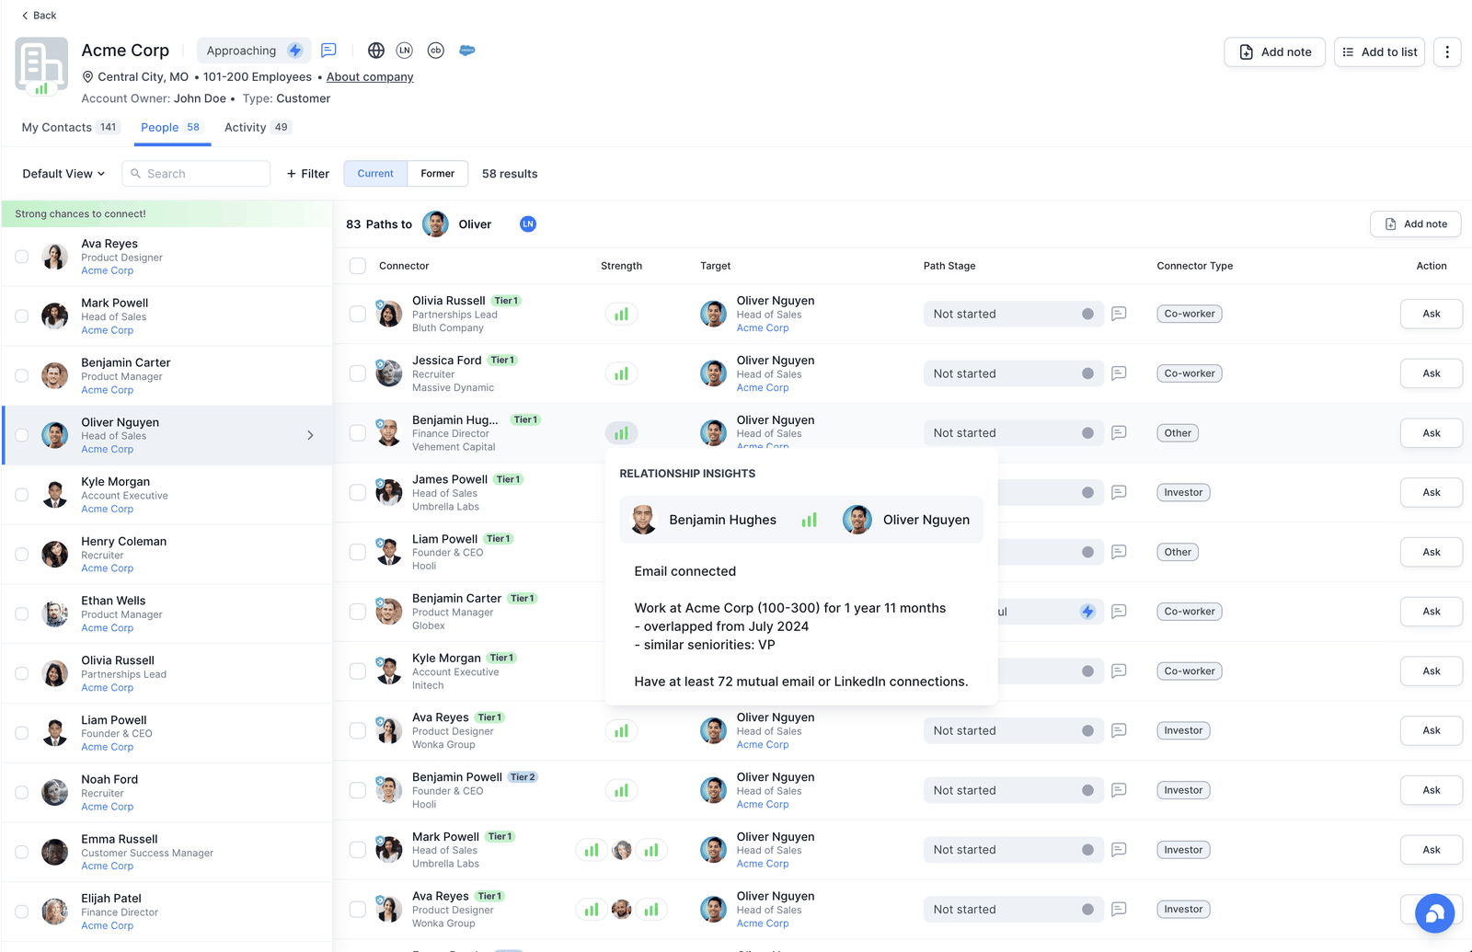Check the Olivia Russell connector row checkbox
The width and height of the screenshot is (1472, 952).
[x=358, y=314]
